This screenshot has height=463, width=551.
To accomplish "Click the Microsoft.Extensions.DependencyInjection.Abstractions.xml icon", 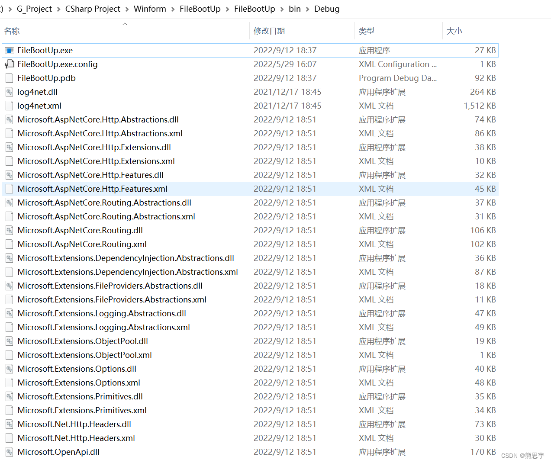I will click(x=9, y=272).
